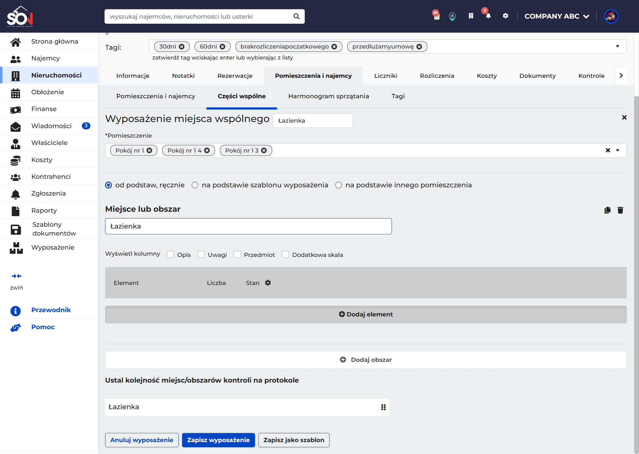Open the document icon with 61 badge
639x454 pixels.
436,16
